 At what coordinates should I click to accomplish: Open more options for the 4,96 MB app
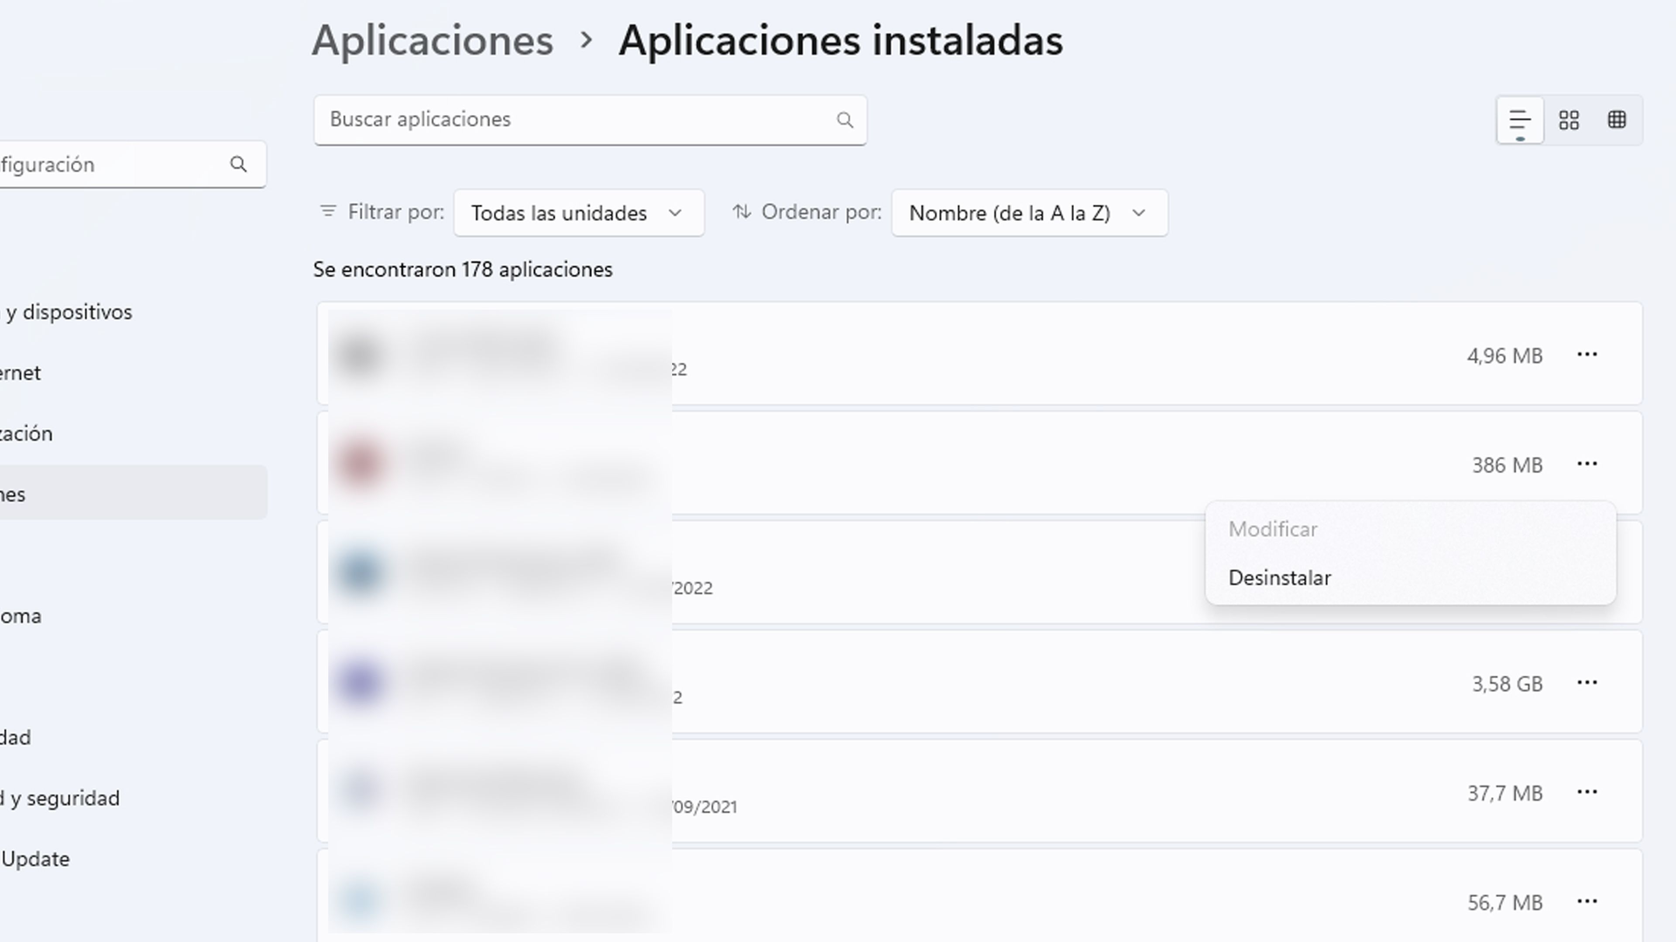click(x=1587, y=354)
